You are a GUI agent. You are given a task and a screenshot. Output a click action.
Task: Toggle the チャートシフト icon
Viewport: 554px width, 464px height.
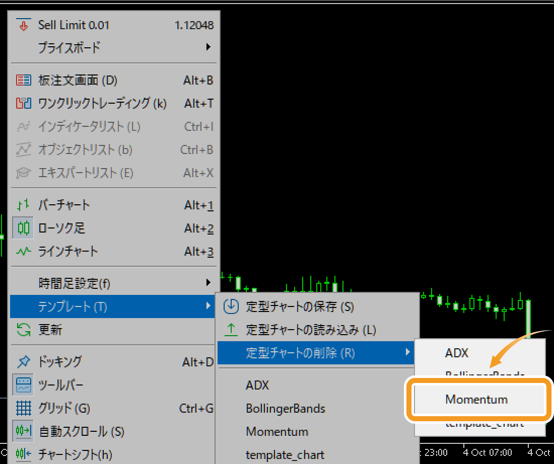point(23,454)
